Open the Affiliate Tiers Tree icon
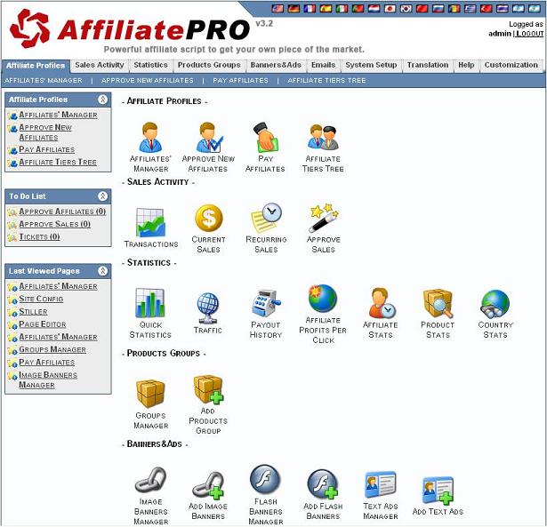547x527 pixels. (x=323, y=138)
